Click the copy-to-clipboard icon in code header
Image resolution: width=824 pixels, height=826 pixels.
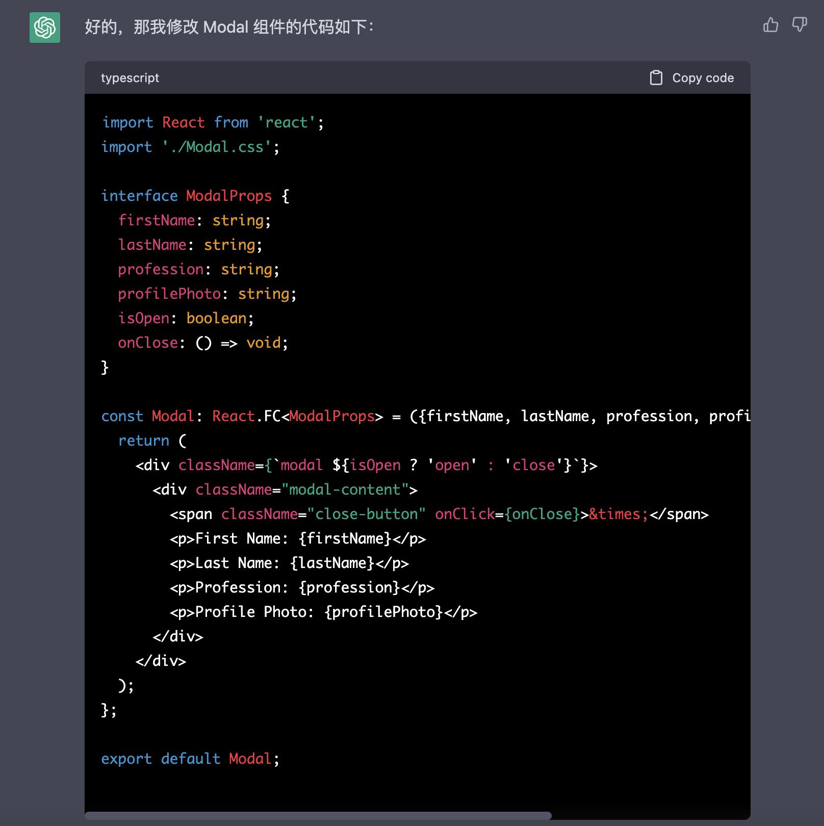coord(656,78)
